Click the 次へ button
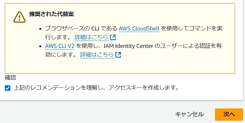The width and height of the screenshot is (245, 123). [229, 114]
